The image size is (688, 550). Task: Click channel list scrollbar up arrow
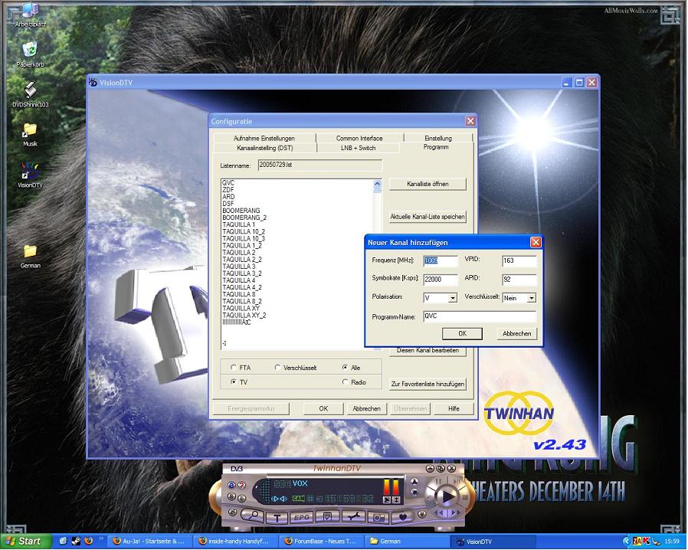pyautogui.click(x=378, y=183)
